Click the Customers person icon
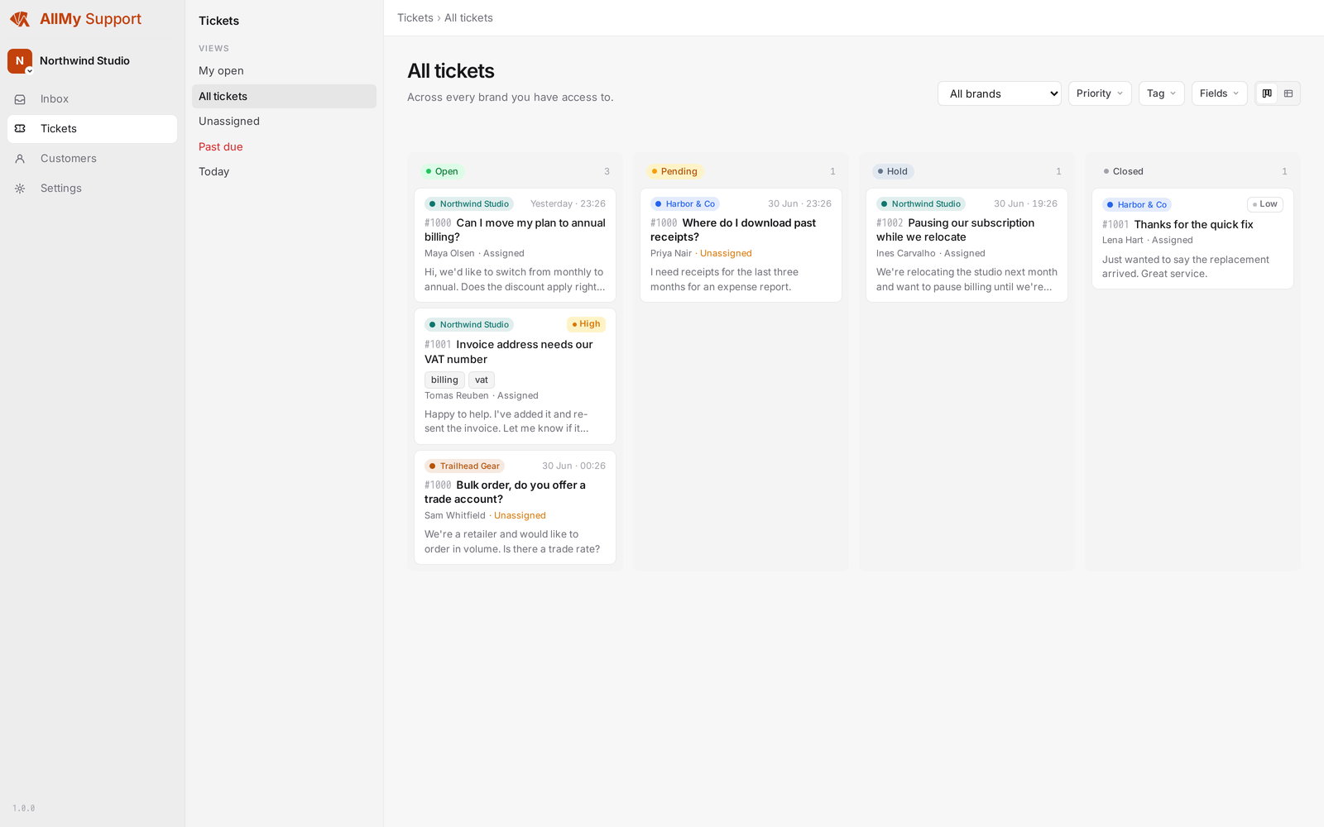Image resolution: width=1324 pixels, height=827 pixels. pos(20,159)
